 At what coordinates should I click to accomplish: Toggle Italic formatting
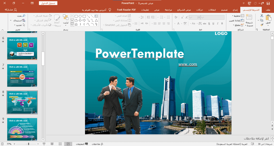click(x=218, y=23)
